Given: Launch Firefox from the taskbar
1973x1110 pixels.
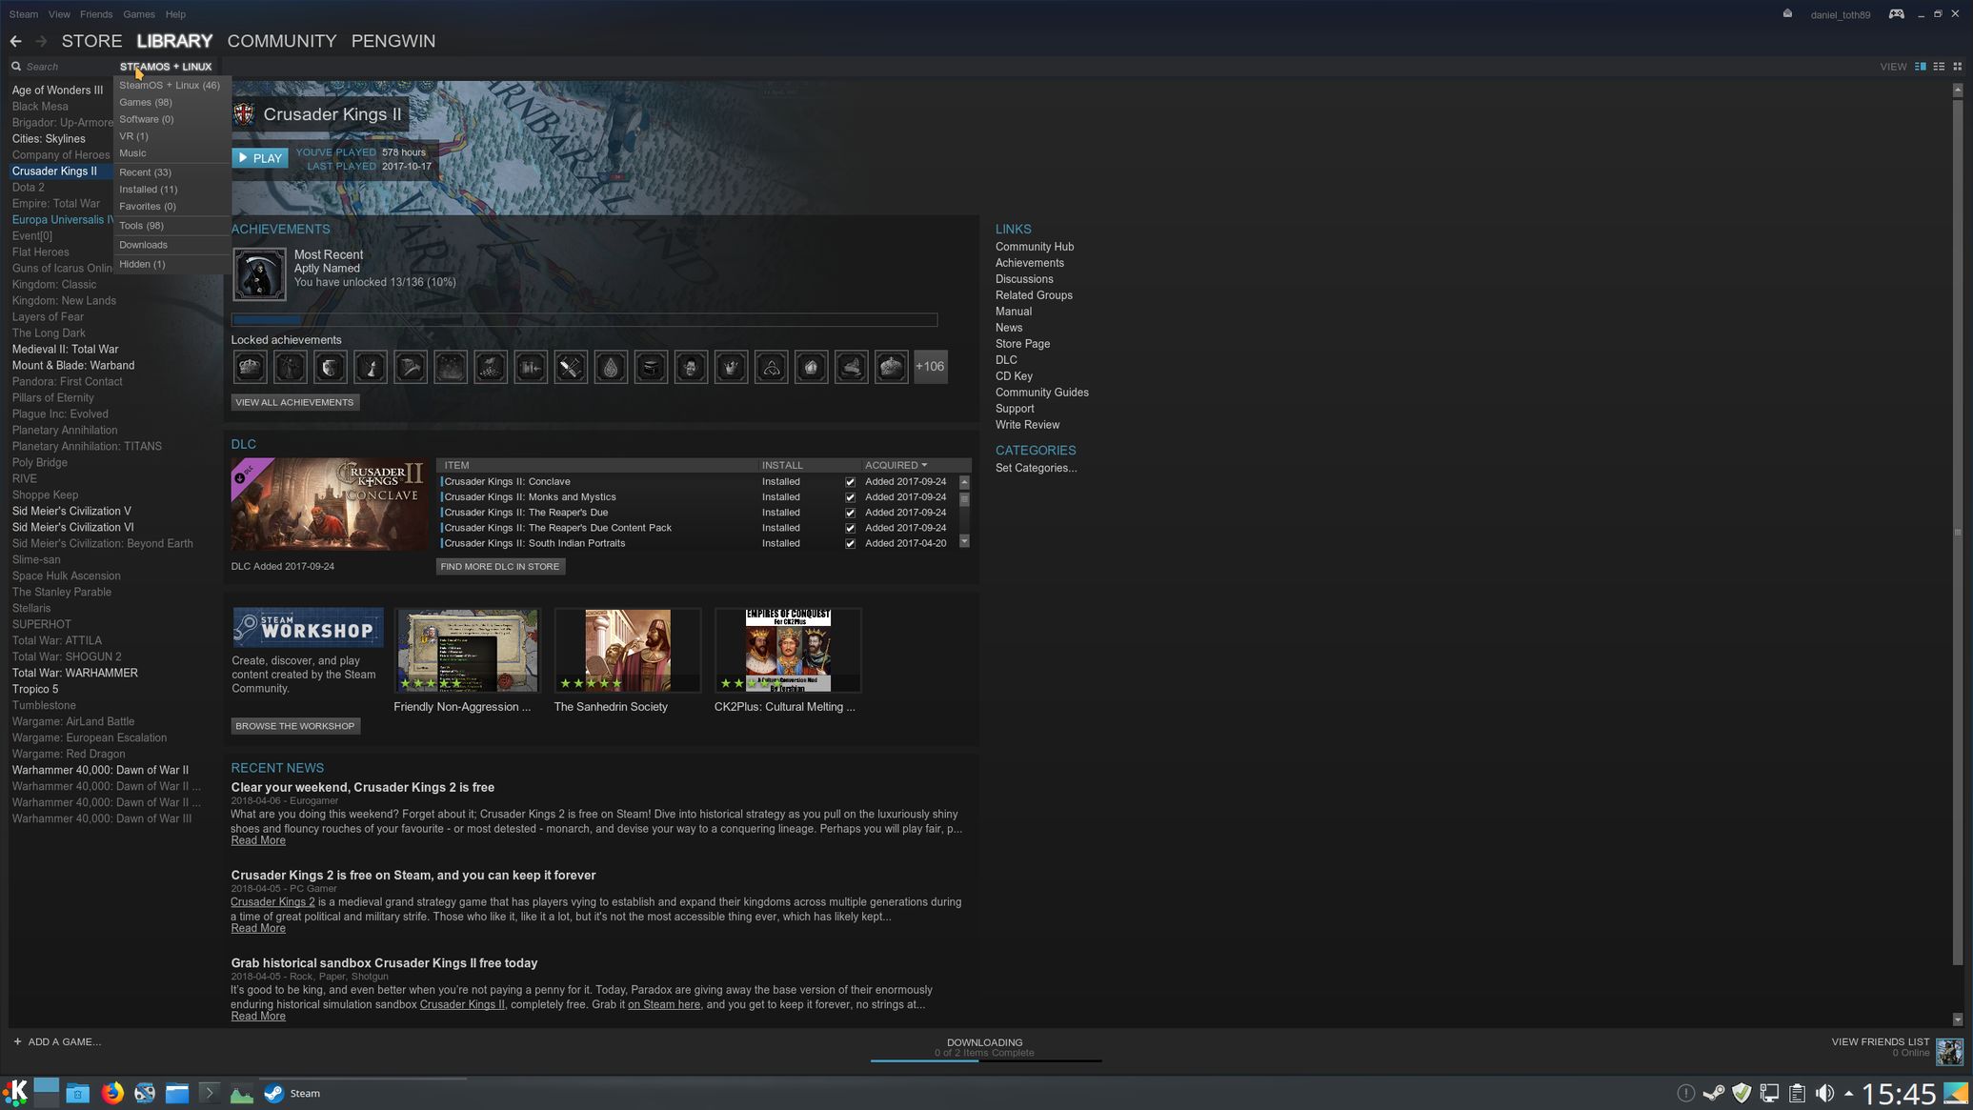Looking at the screenshot, I should [x=112, y=1093].
